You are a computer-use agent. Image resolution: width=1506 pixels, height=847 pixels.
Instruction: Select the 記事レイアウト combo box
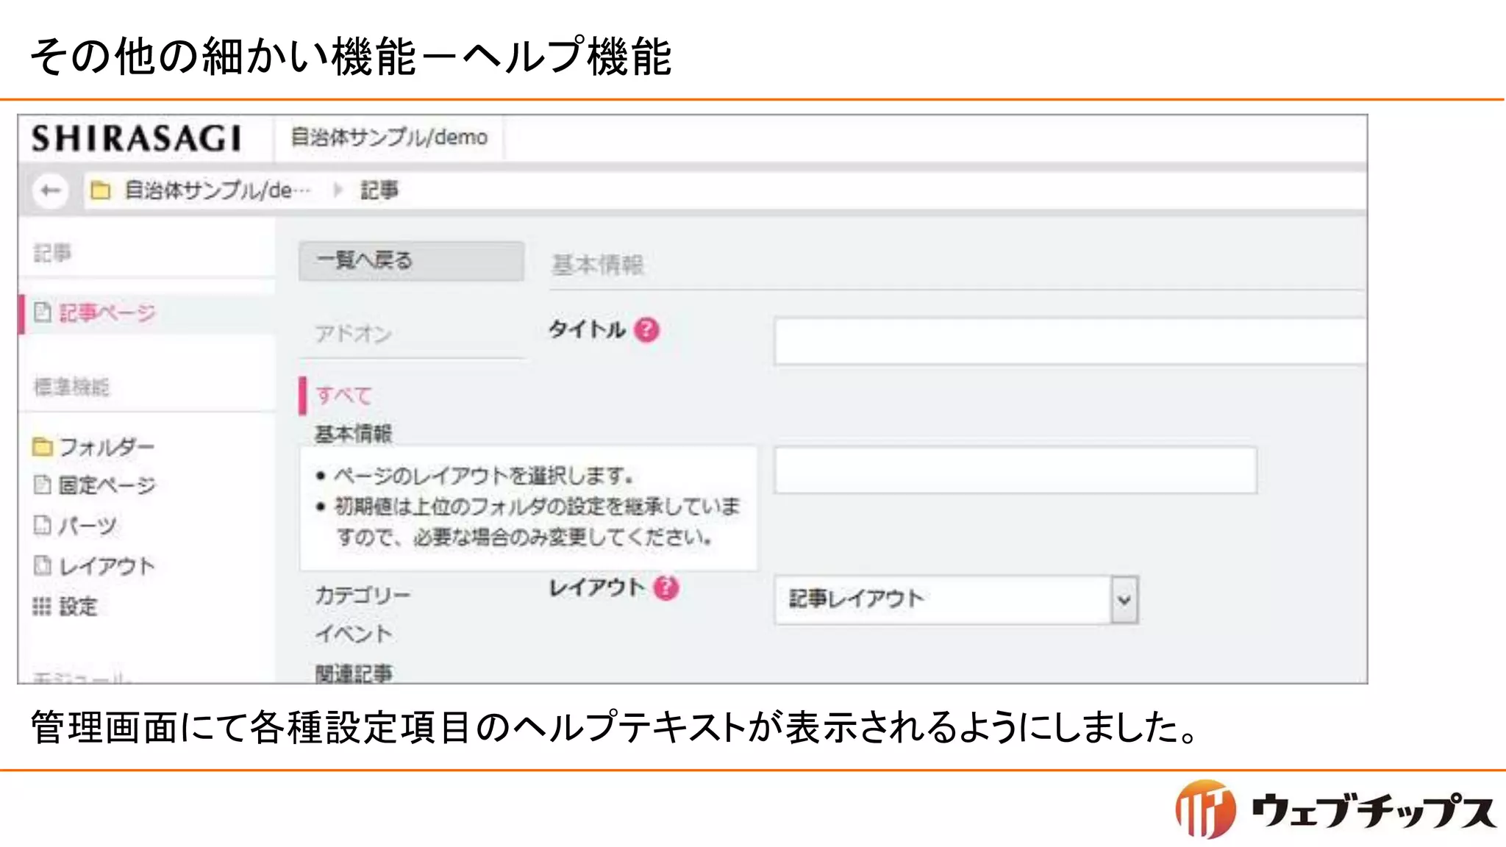pyautogui.click(x=943, y=600)
